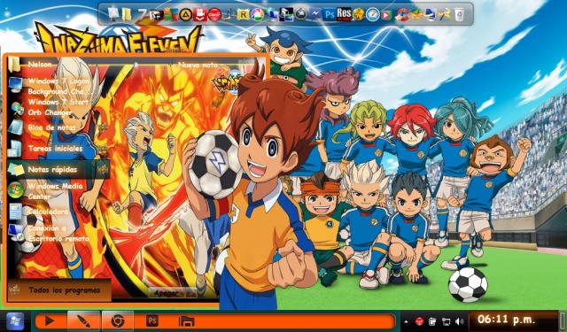
Task: Open the red Coca-Cola icon in the dock
Action: [x=214, y=15]
